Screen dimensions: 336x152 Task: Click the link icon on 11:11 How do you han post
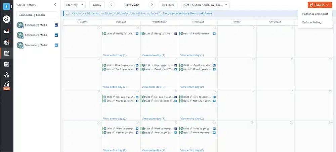coord(113,65)
